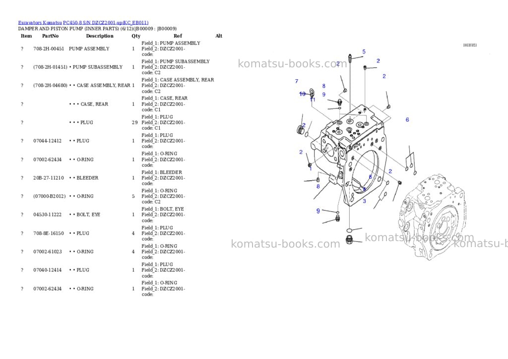Screen dimensions: 508x359
Task: Click part number 708-8E-16150
Action: click(x=49, y=233)
